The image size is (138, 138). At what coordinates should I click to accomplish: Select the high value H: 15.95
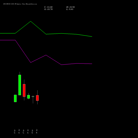click(70, 7)
